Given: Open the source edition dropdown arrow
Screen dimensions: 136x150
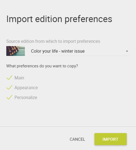Looking at the screenshot, I should tap(127, 51).
